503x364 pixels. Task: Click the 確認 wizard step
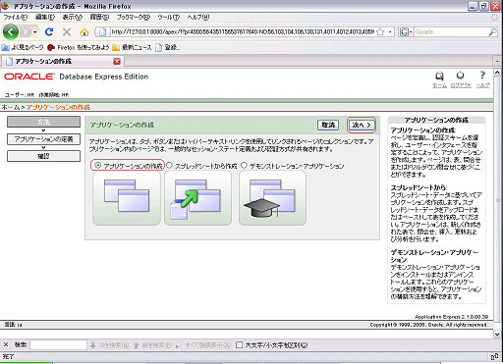point(43,156)
